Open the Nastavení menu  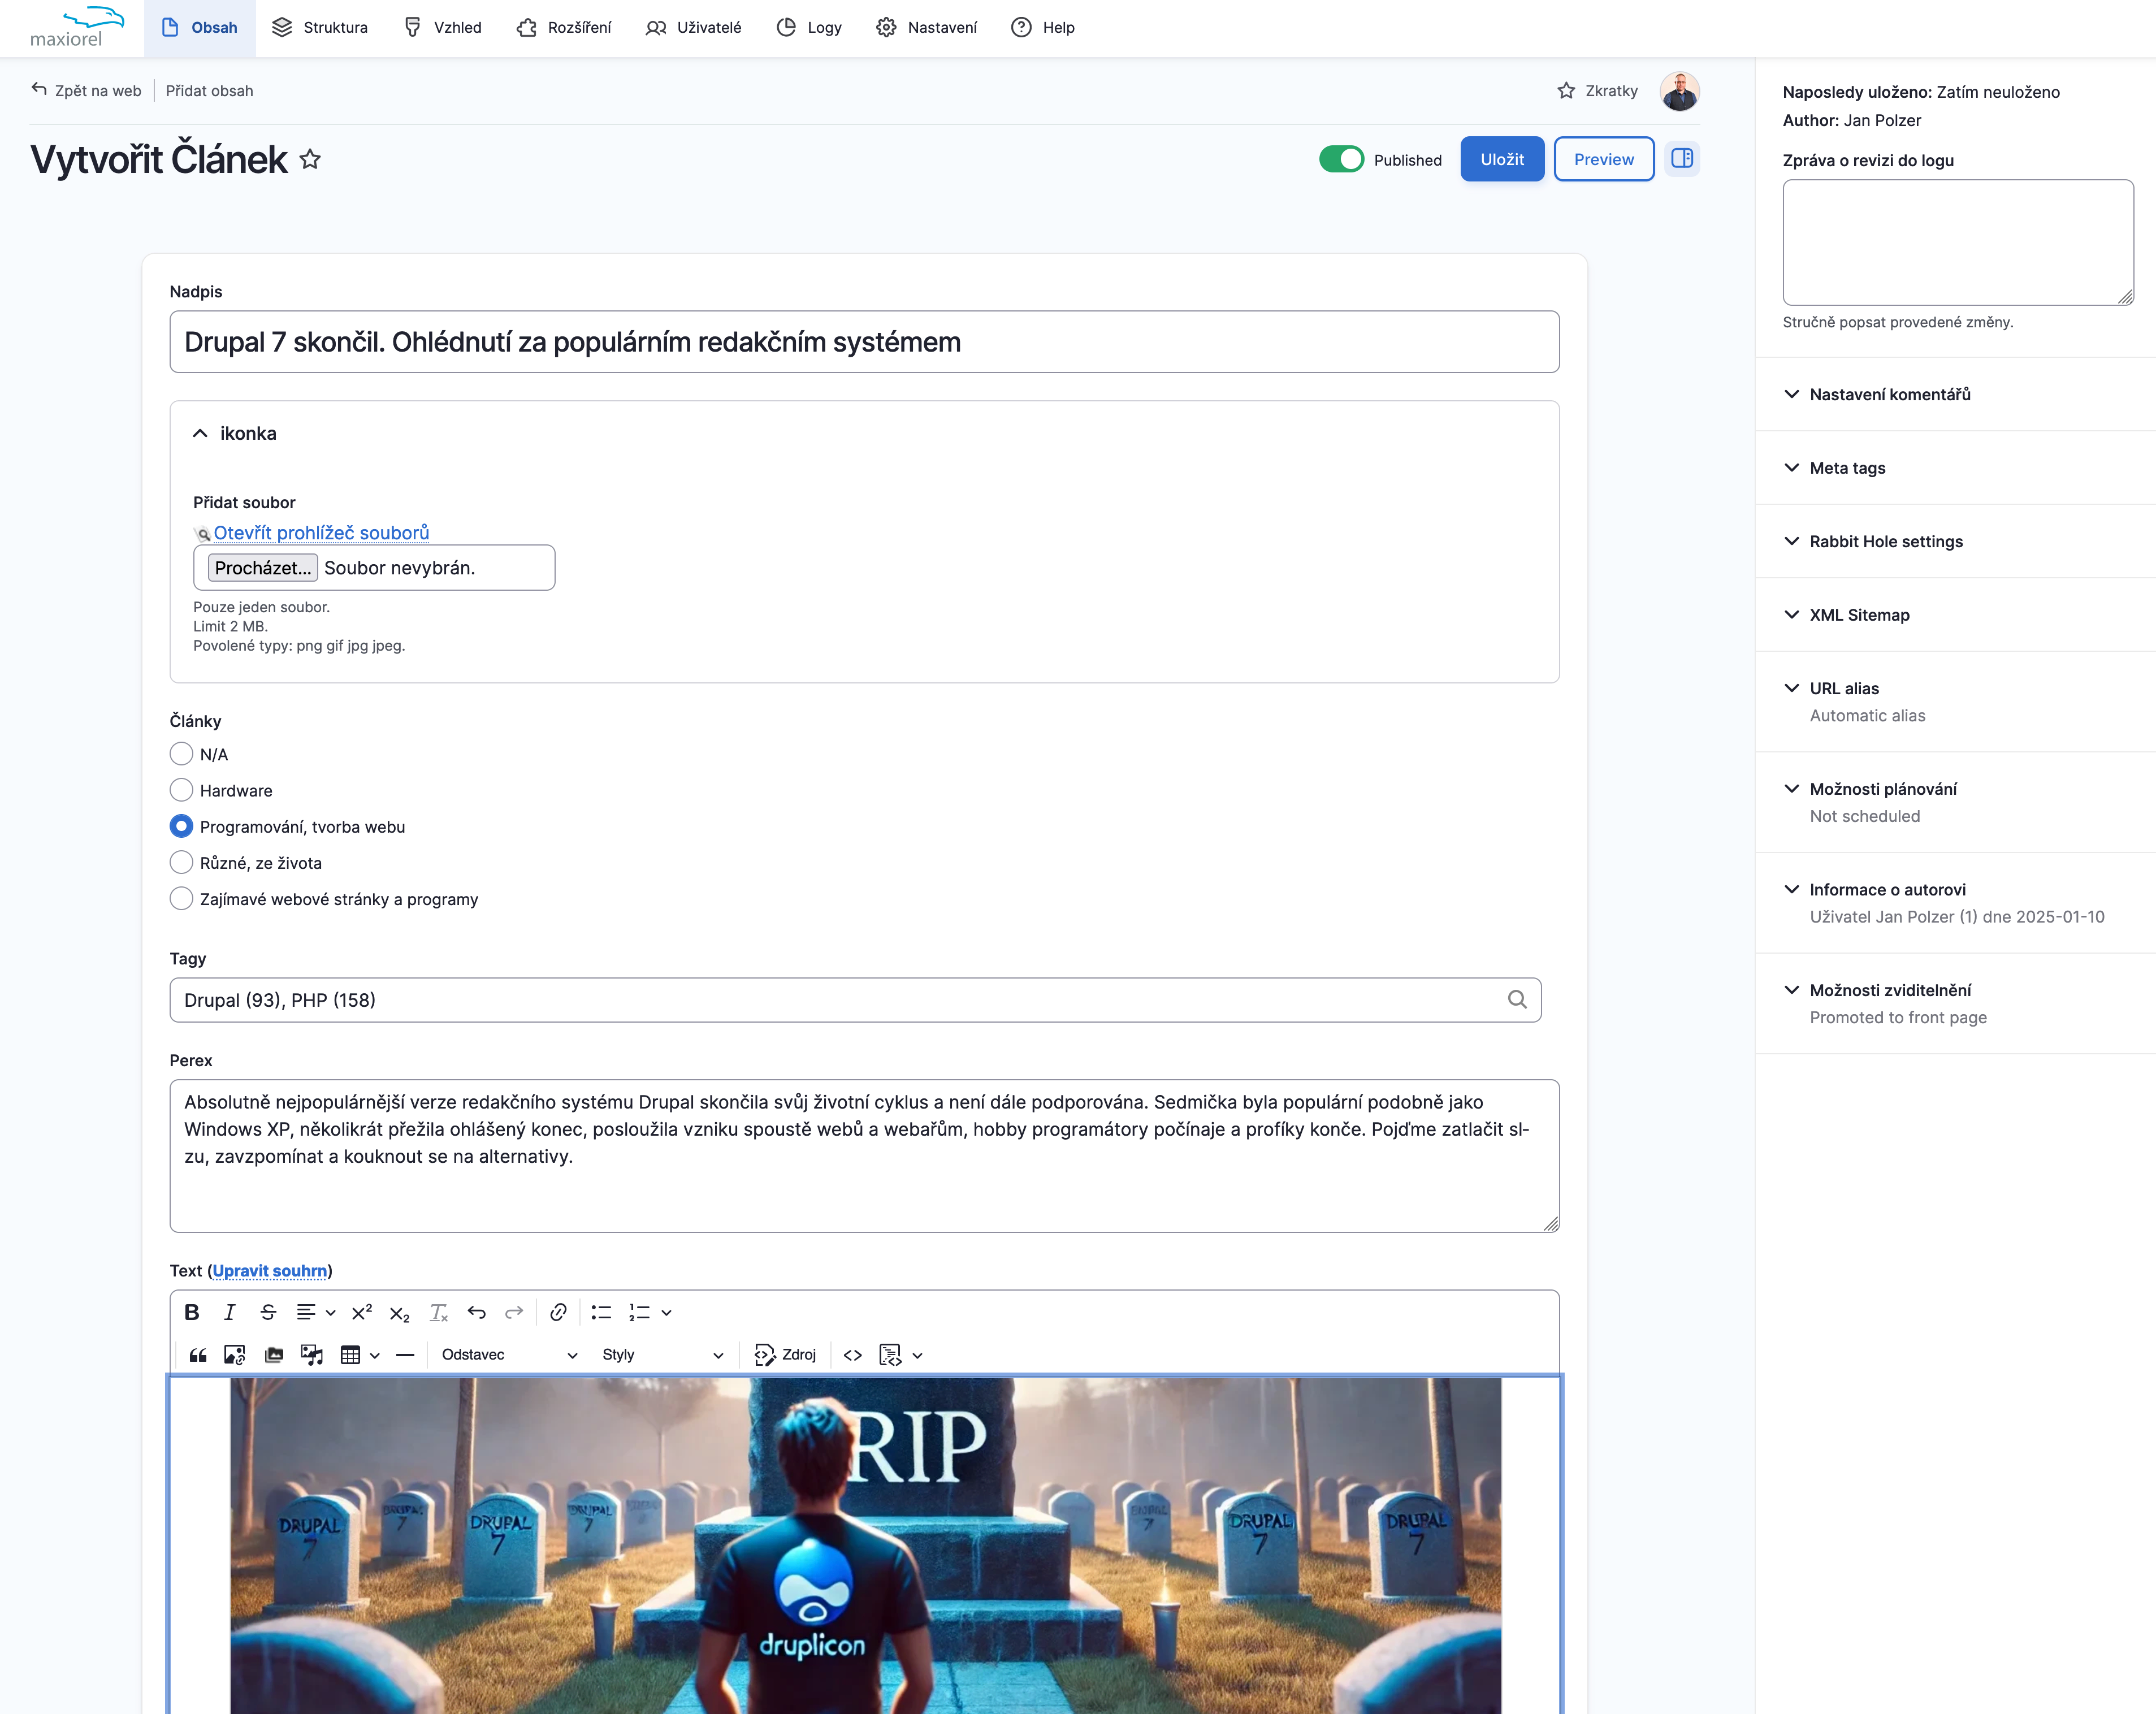pos(927,28)
